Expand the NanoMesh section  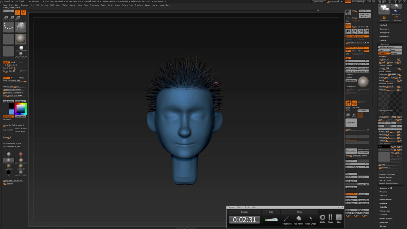click(x=384, y=36)
